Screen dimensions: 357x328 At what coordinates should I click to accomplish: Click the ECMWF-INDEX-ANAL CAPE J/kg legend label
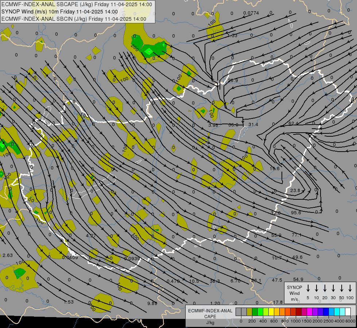[210, 316]
